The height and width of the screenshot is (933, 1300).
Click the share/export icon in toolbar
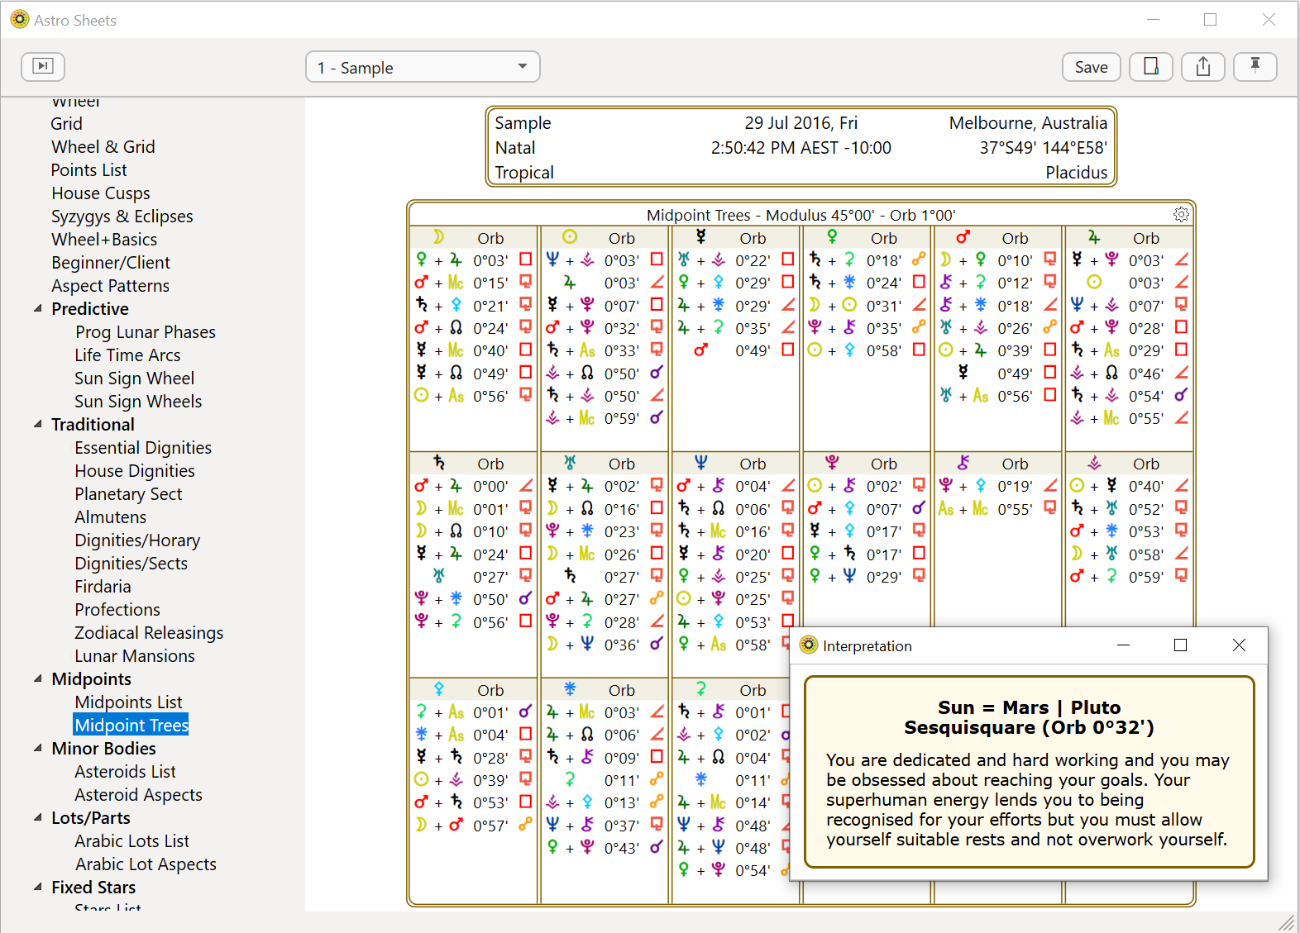point(1202,67)
